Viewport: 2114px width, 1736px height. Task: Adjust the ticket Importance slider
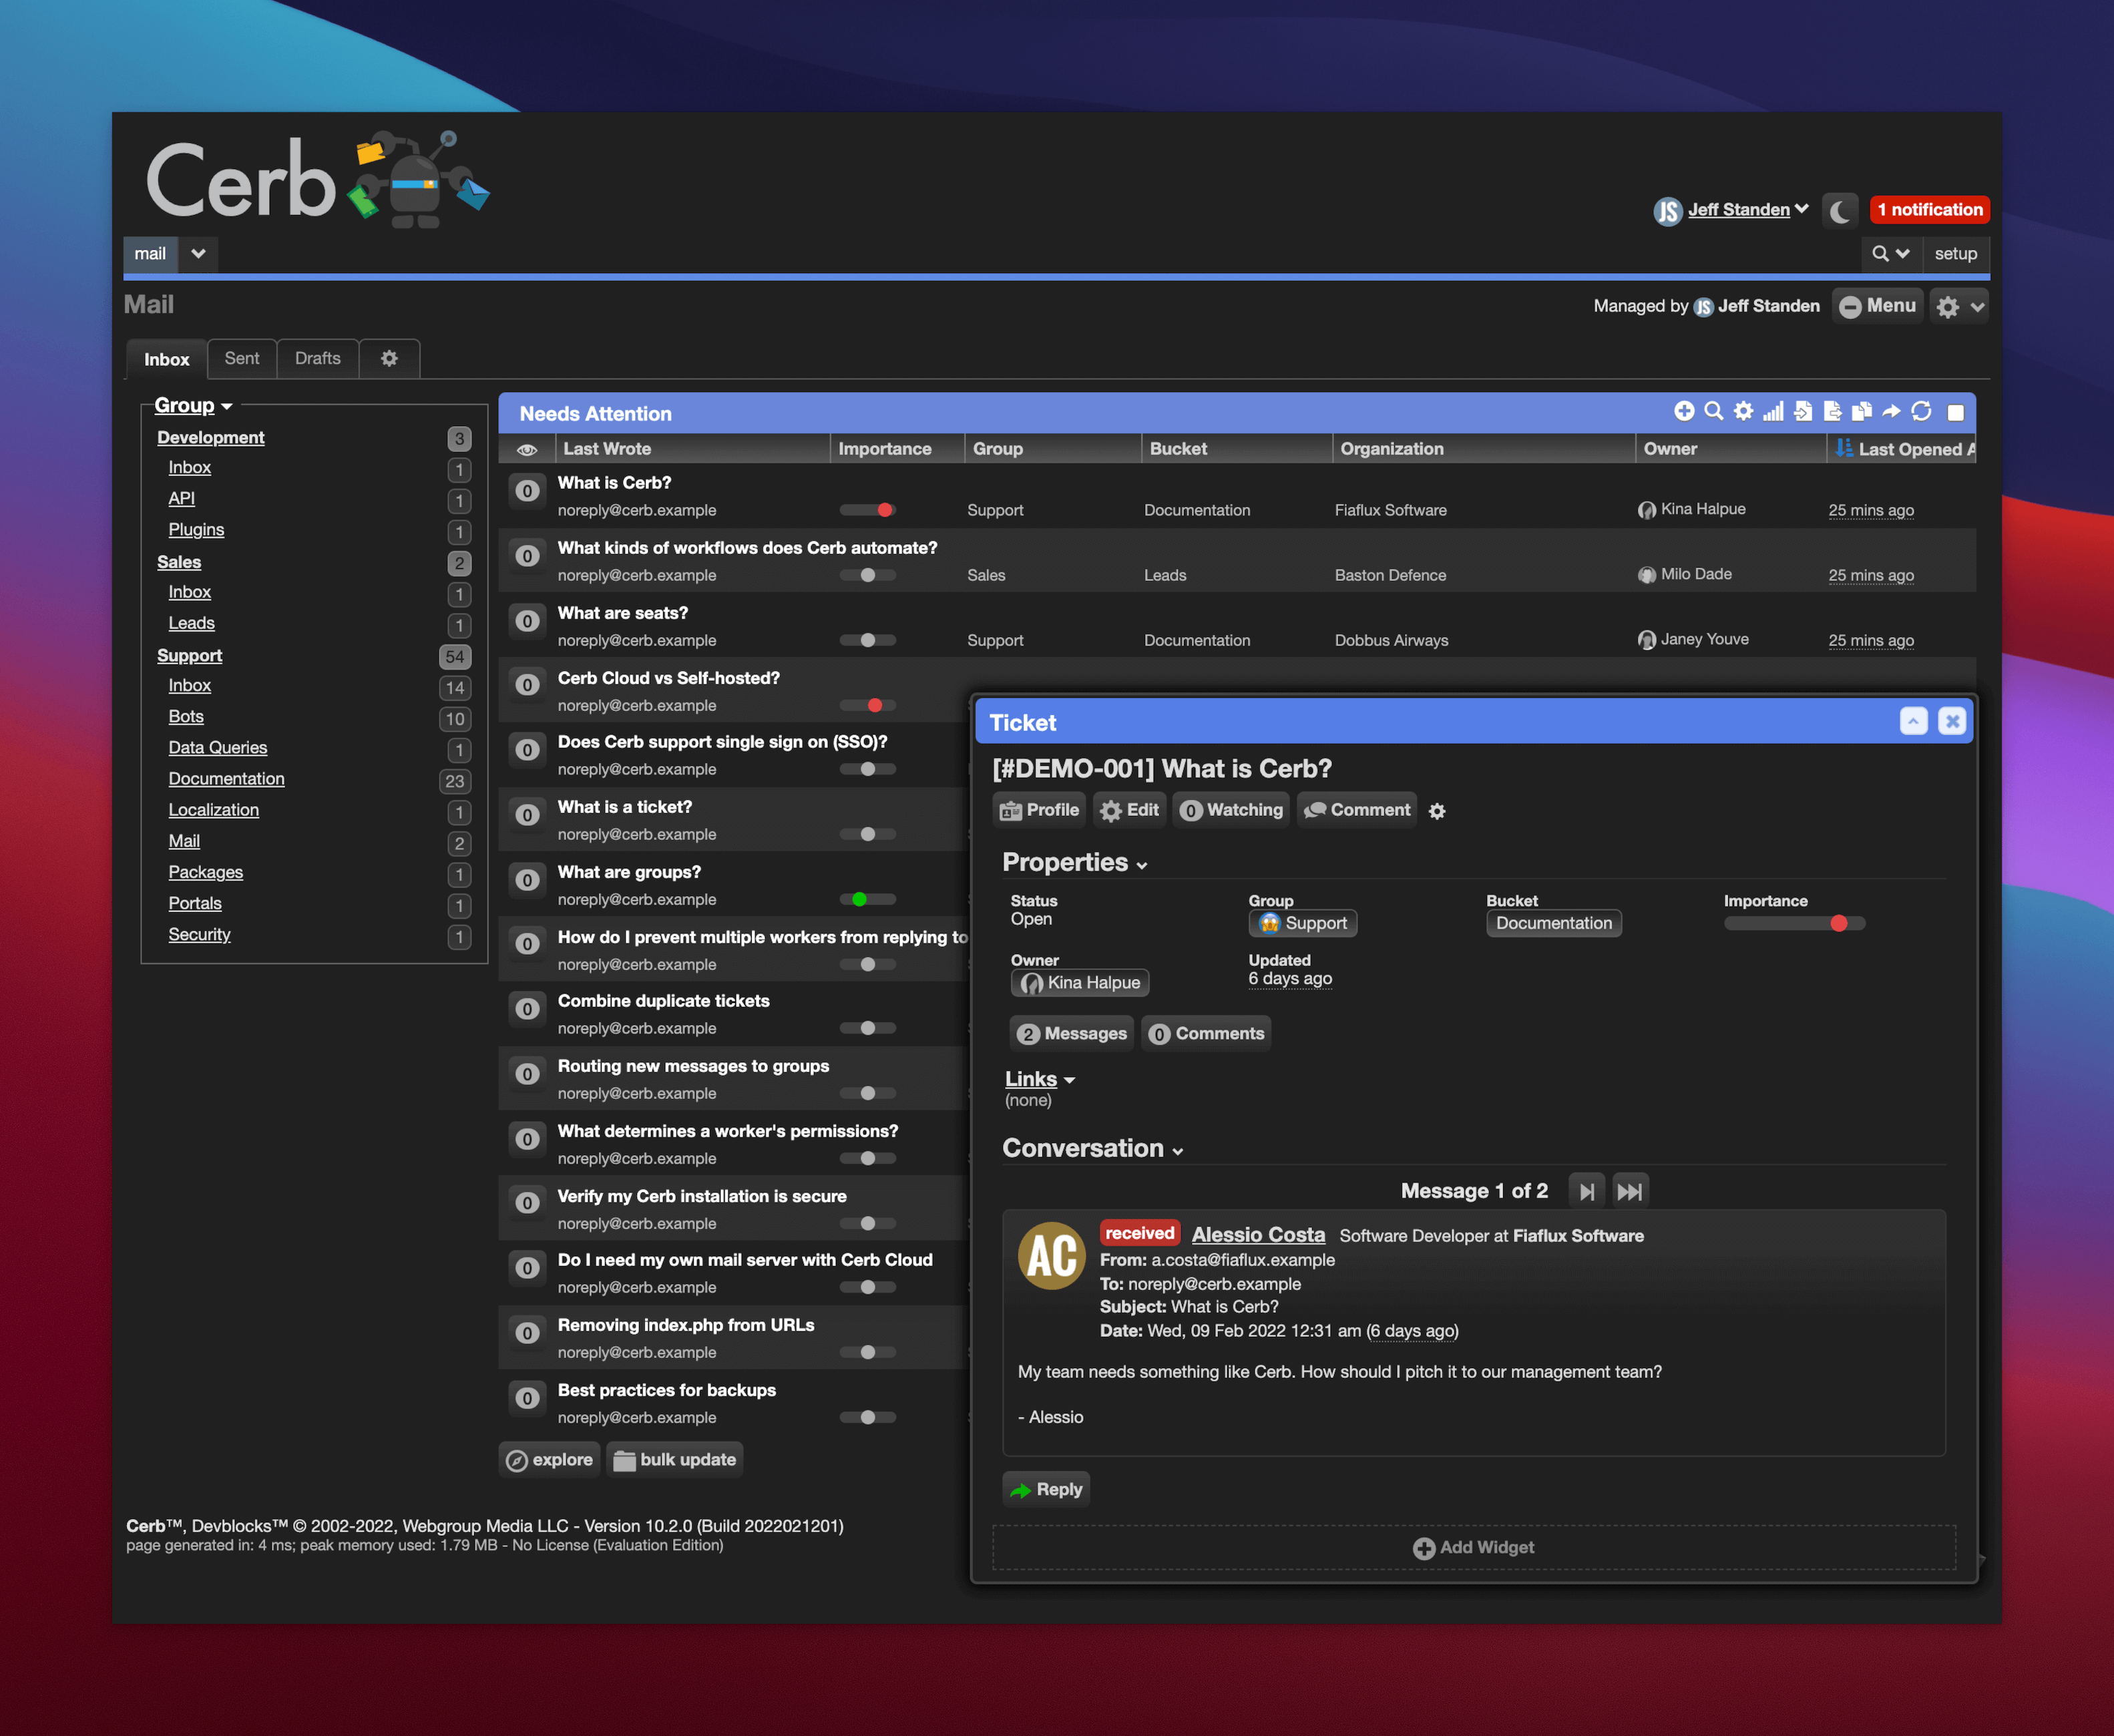(x=1841, y=924)
